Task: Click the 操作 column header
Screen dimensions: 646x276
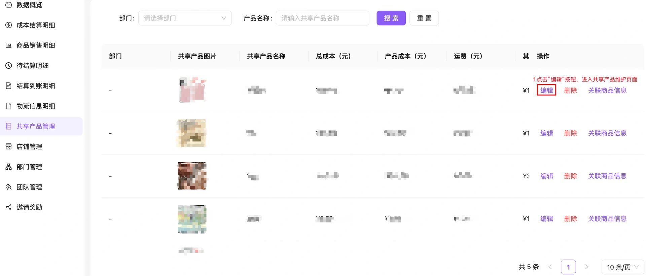Action: tap(543, 56)
